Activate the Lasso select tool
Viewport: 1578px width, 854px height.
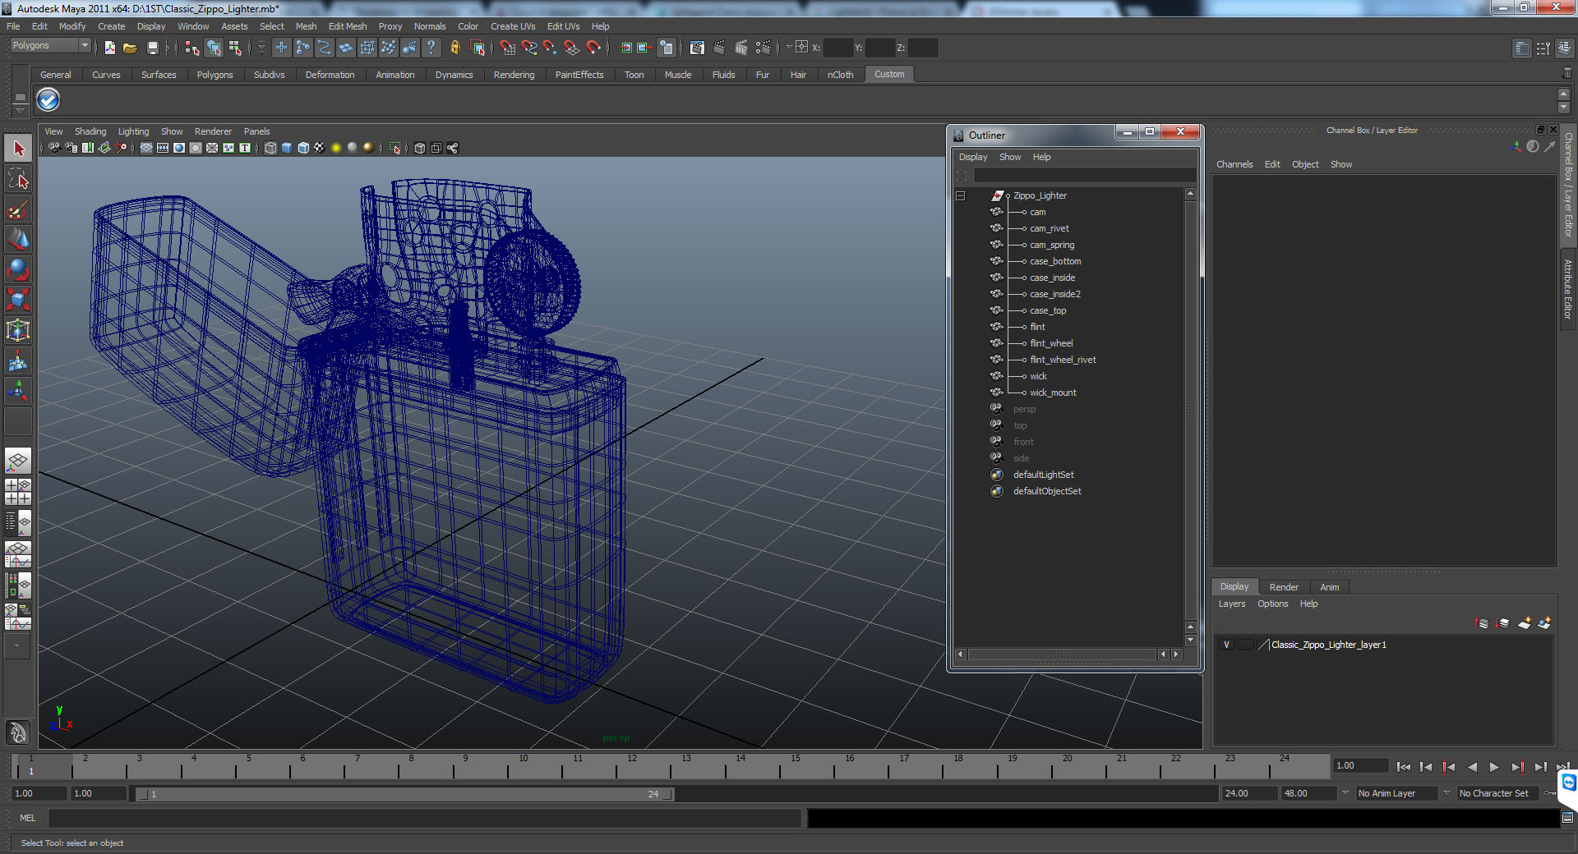point(18,179)
